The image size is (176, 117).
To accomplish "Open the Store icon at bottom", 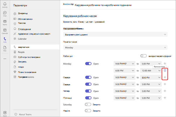I will (x=5, y=112).
